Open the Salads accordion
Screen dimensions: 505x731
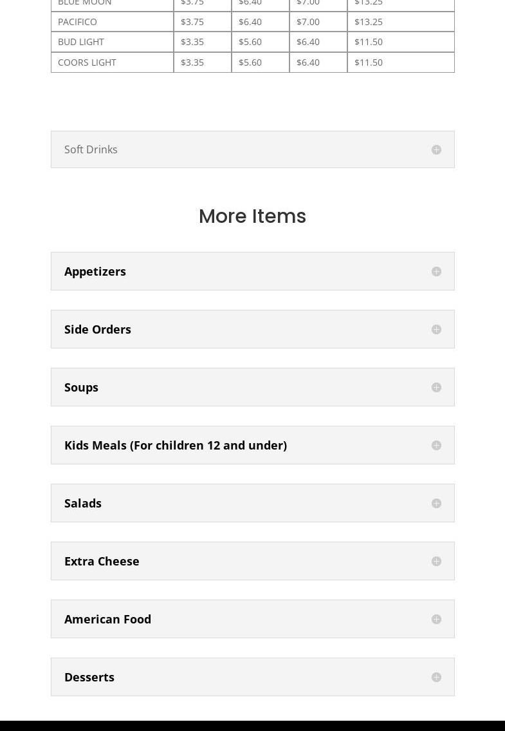pyautogui.click(x=83, y=503)
